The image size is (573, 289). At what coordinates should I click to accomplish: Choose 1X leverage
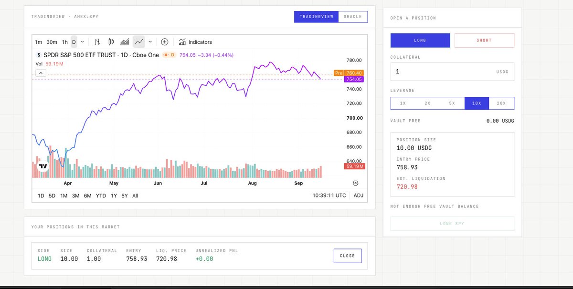403,103
